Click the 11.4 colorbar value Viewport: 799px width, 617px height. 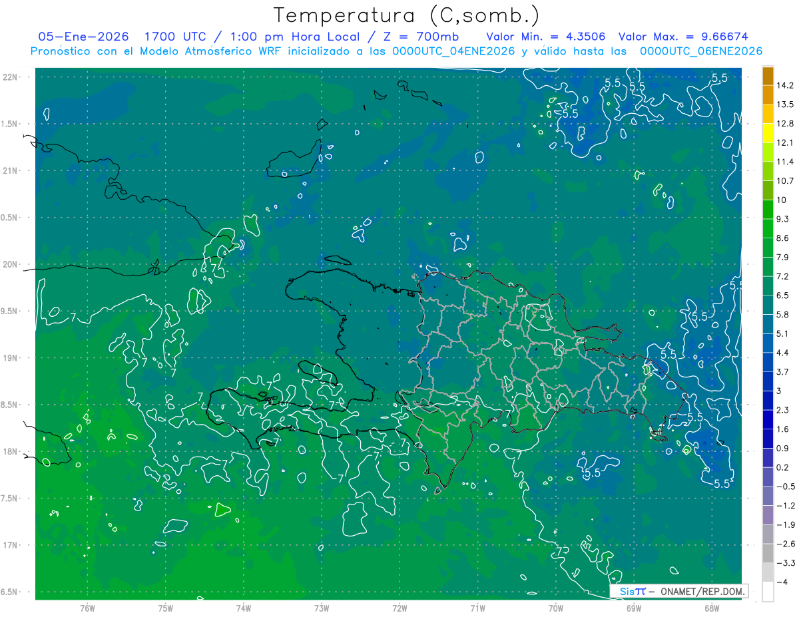tap(784, 162)
